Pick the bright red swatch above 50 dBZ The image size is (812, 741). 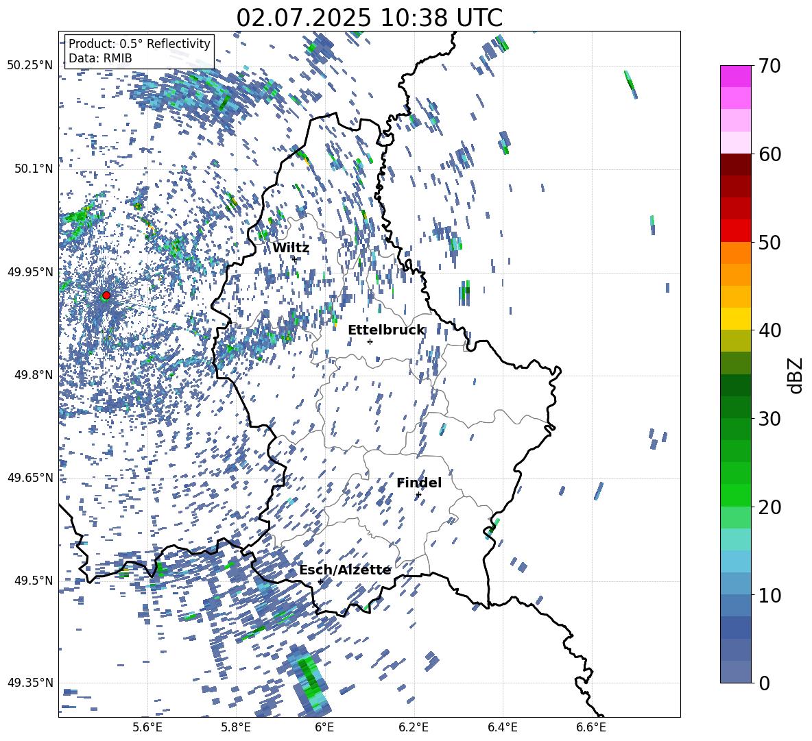[x=736, y=231]
